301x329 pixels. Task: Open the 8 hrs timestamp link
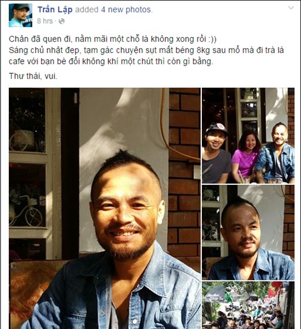point(45,21)
